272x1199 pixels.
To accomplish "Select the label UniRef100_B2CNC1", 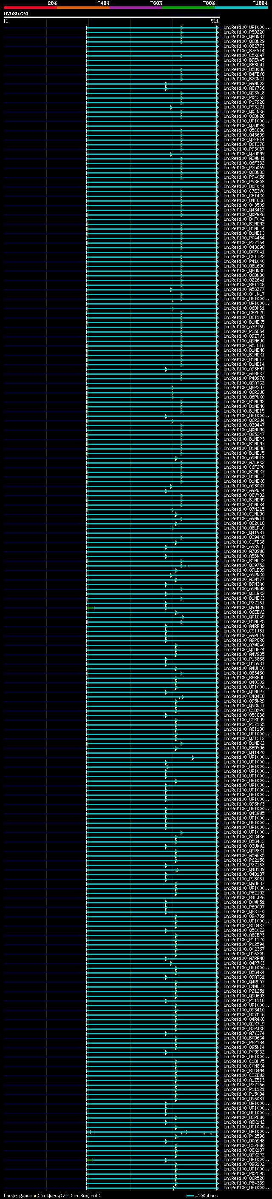I will (x=244, y=79).
